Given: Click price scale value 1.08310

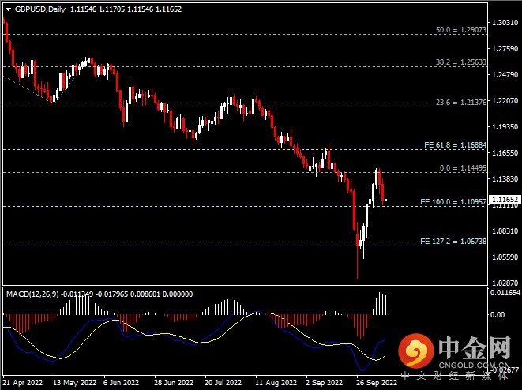Looking at the screenshot, I should [505, 231].
